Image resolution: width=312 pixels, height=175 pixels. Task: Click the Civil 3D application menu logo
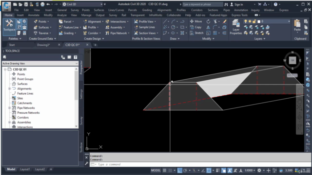point(6,6)
